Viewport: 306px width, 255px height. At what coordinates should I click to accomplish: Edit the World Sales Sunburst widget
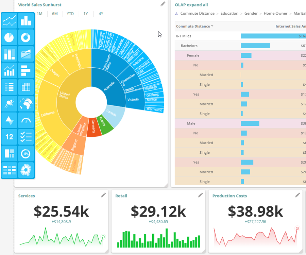coord(163,4)
